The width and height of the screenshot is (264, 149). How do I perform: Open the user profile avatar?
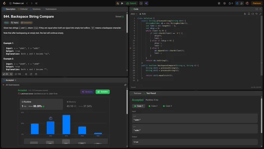click(247, 3)
